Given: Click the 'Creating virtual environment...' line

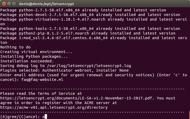Looking at the screenshot, I should click(x=36, y=52).
